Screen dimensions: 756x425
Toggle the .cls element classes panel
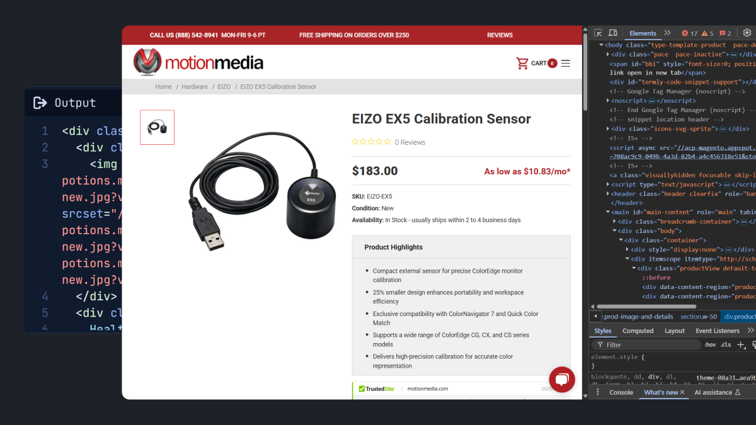[x=726, y=344]
